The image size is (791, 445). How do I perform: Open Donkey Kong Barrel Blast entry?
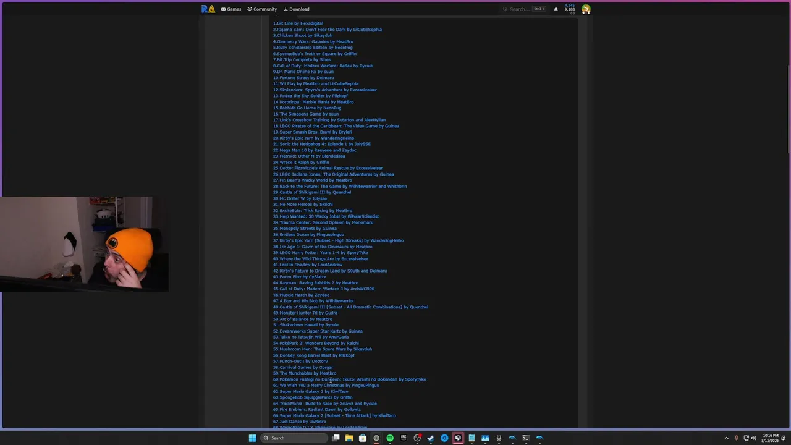click(x=314, y=355)
